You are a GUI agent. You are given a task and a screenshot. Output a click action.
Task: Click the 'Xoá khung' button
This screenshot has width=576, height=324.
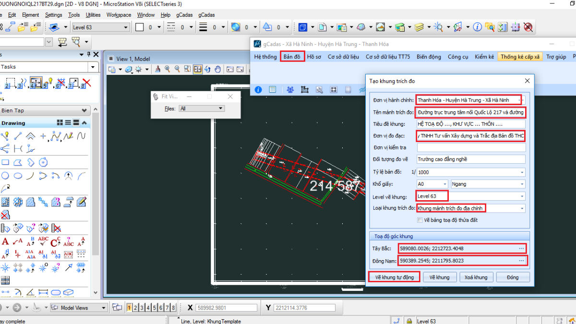476,277
